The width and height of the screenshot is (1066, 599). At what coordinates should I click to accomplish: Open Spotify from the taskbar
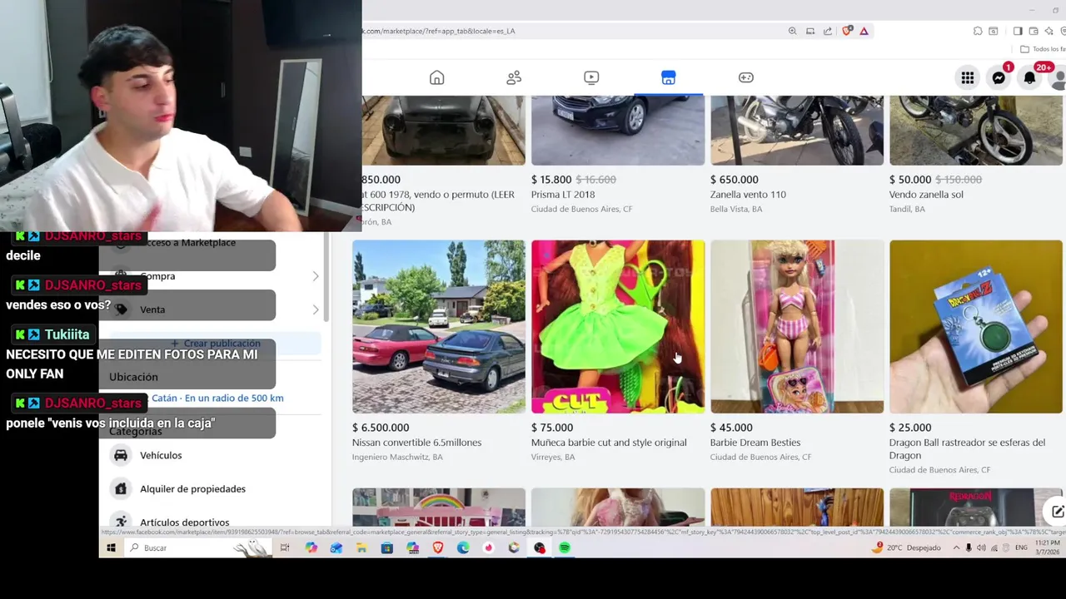point(565,547)
